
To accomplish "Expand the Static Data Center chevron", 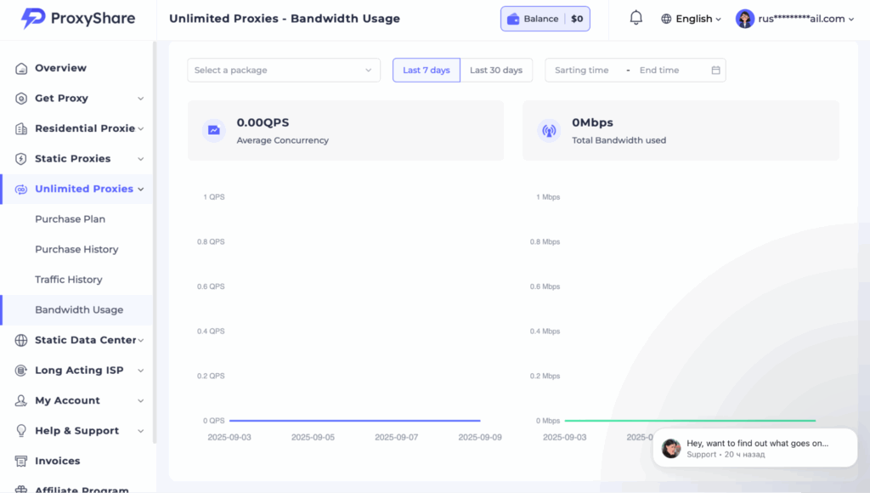I will pos(141,340).
